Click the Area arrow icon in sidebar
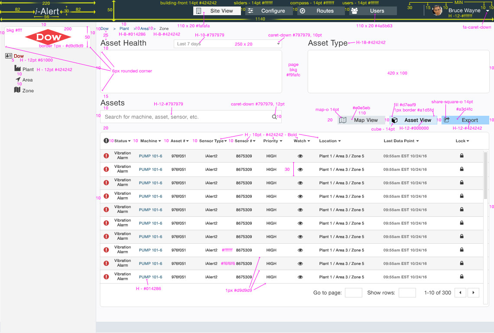 (x=18, y=79)
